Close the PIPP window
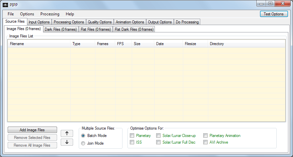 (283, 4)
